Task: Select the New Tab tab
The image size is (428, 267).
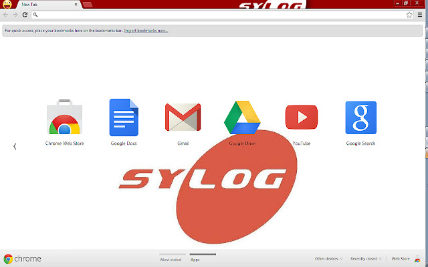Action: [x=49, y=5]
